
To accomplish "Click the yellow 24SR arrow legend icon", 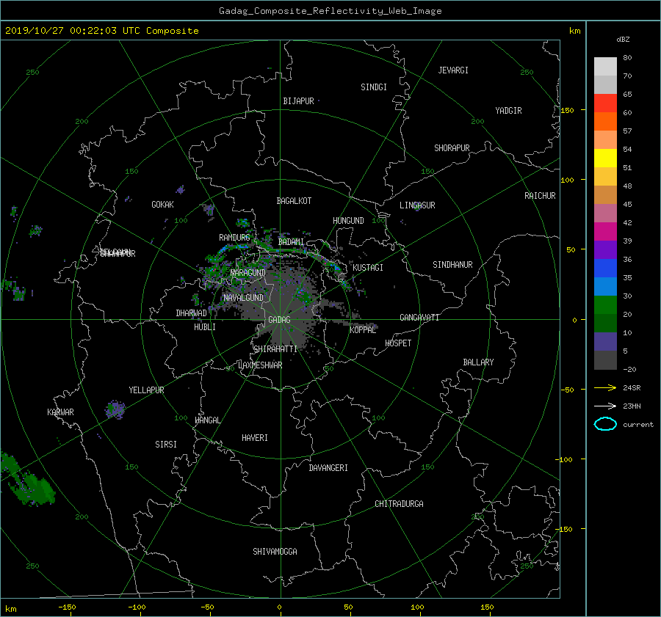I will (605, 387).
